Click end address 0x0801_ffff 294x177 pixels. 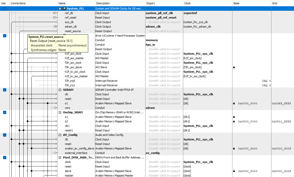click(x=281, y=121)
